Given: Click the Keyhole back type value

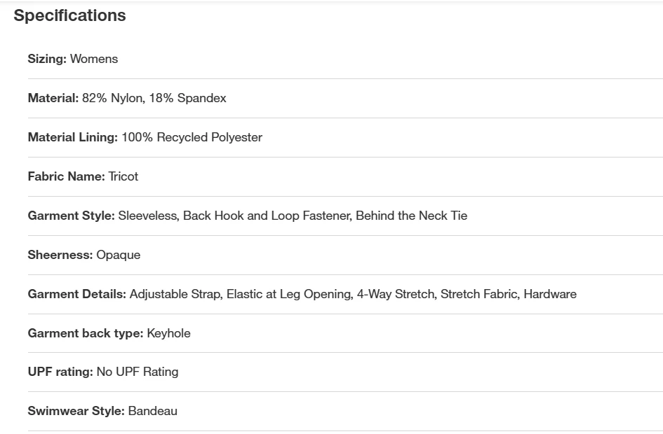Looking at the screenshot, I should tap(168, 333).
